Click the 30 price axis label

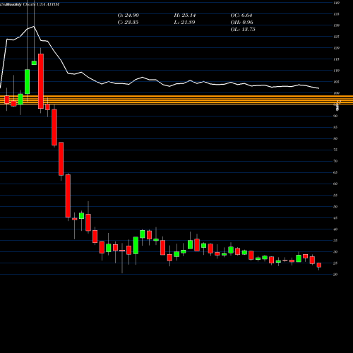(x=335, y=252)
